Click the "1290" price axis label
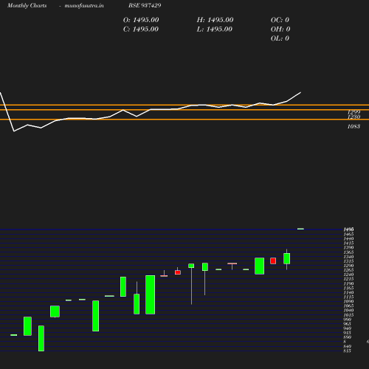The width and height of the screenshot is (369, 369). pos(349,266)
